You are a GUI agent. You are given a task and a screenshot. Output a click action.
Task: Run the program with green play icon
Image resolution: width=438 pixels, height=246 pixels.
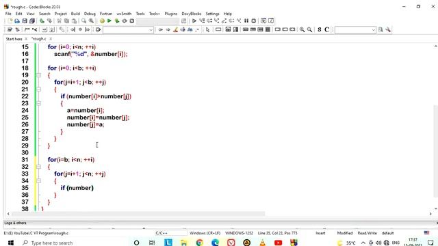(109, 21)
